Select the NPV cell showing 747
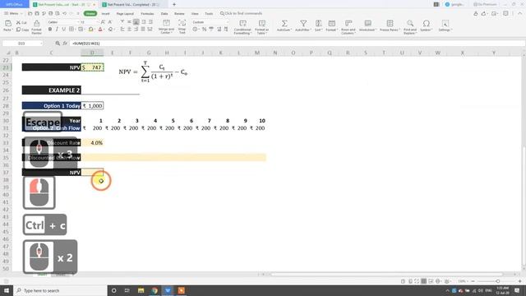The width and height of the screenshot is (526, 296). (92, 67)
